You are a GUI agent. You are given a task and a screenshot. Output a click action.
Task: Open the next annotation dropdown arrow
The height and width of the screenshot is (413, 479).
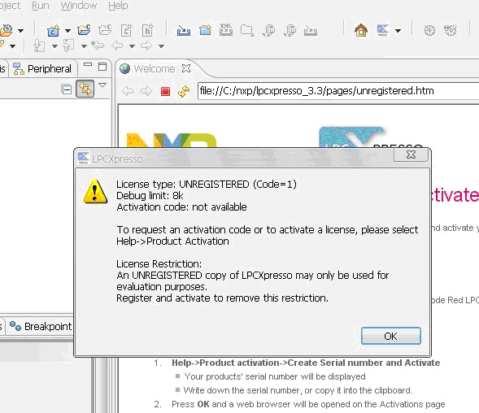click(x=54, y=46)
